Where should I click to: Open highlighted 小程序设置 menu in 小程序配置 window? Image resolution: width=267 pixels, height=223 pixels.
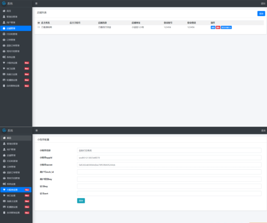coord(16,190)
